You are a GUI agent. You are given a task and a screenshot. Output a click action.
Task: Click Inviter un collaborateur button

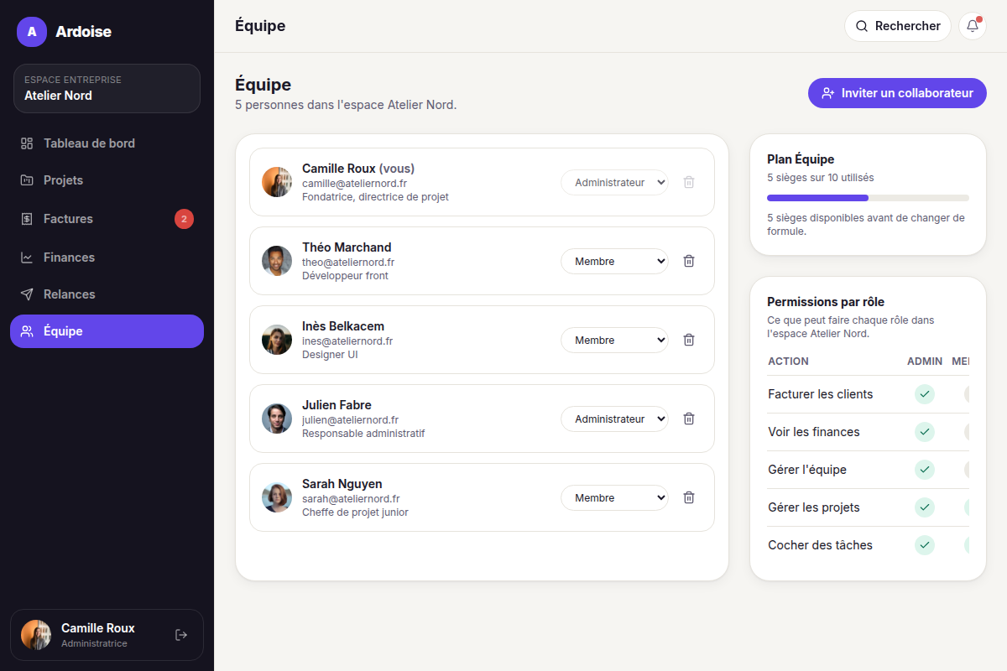pyautogui.click(x=897, y=93)
